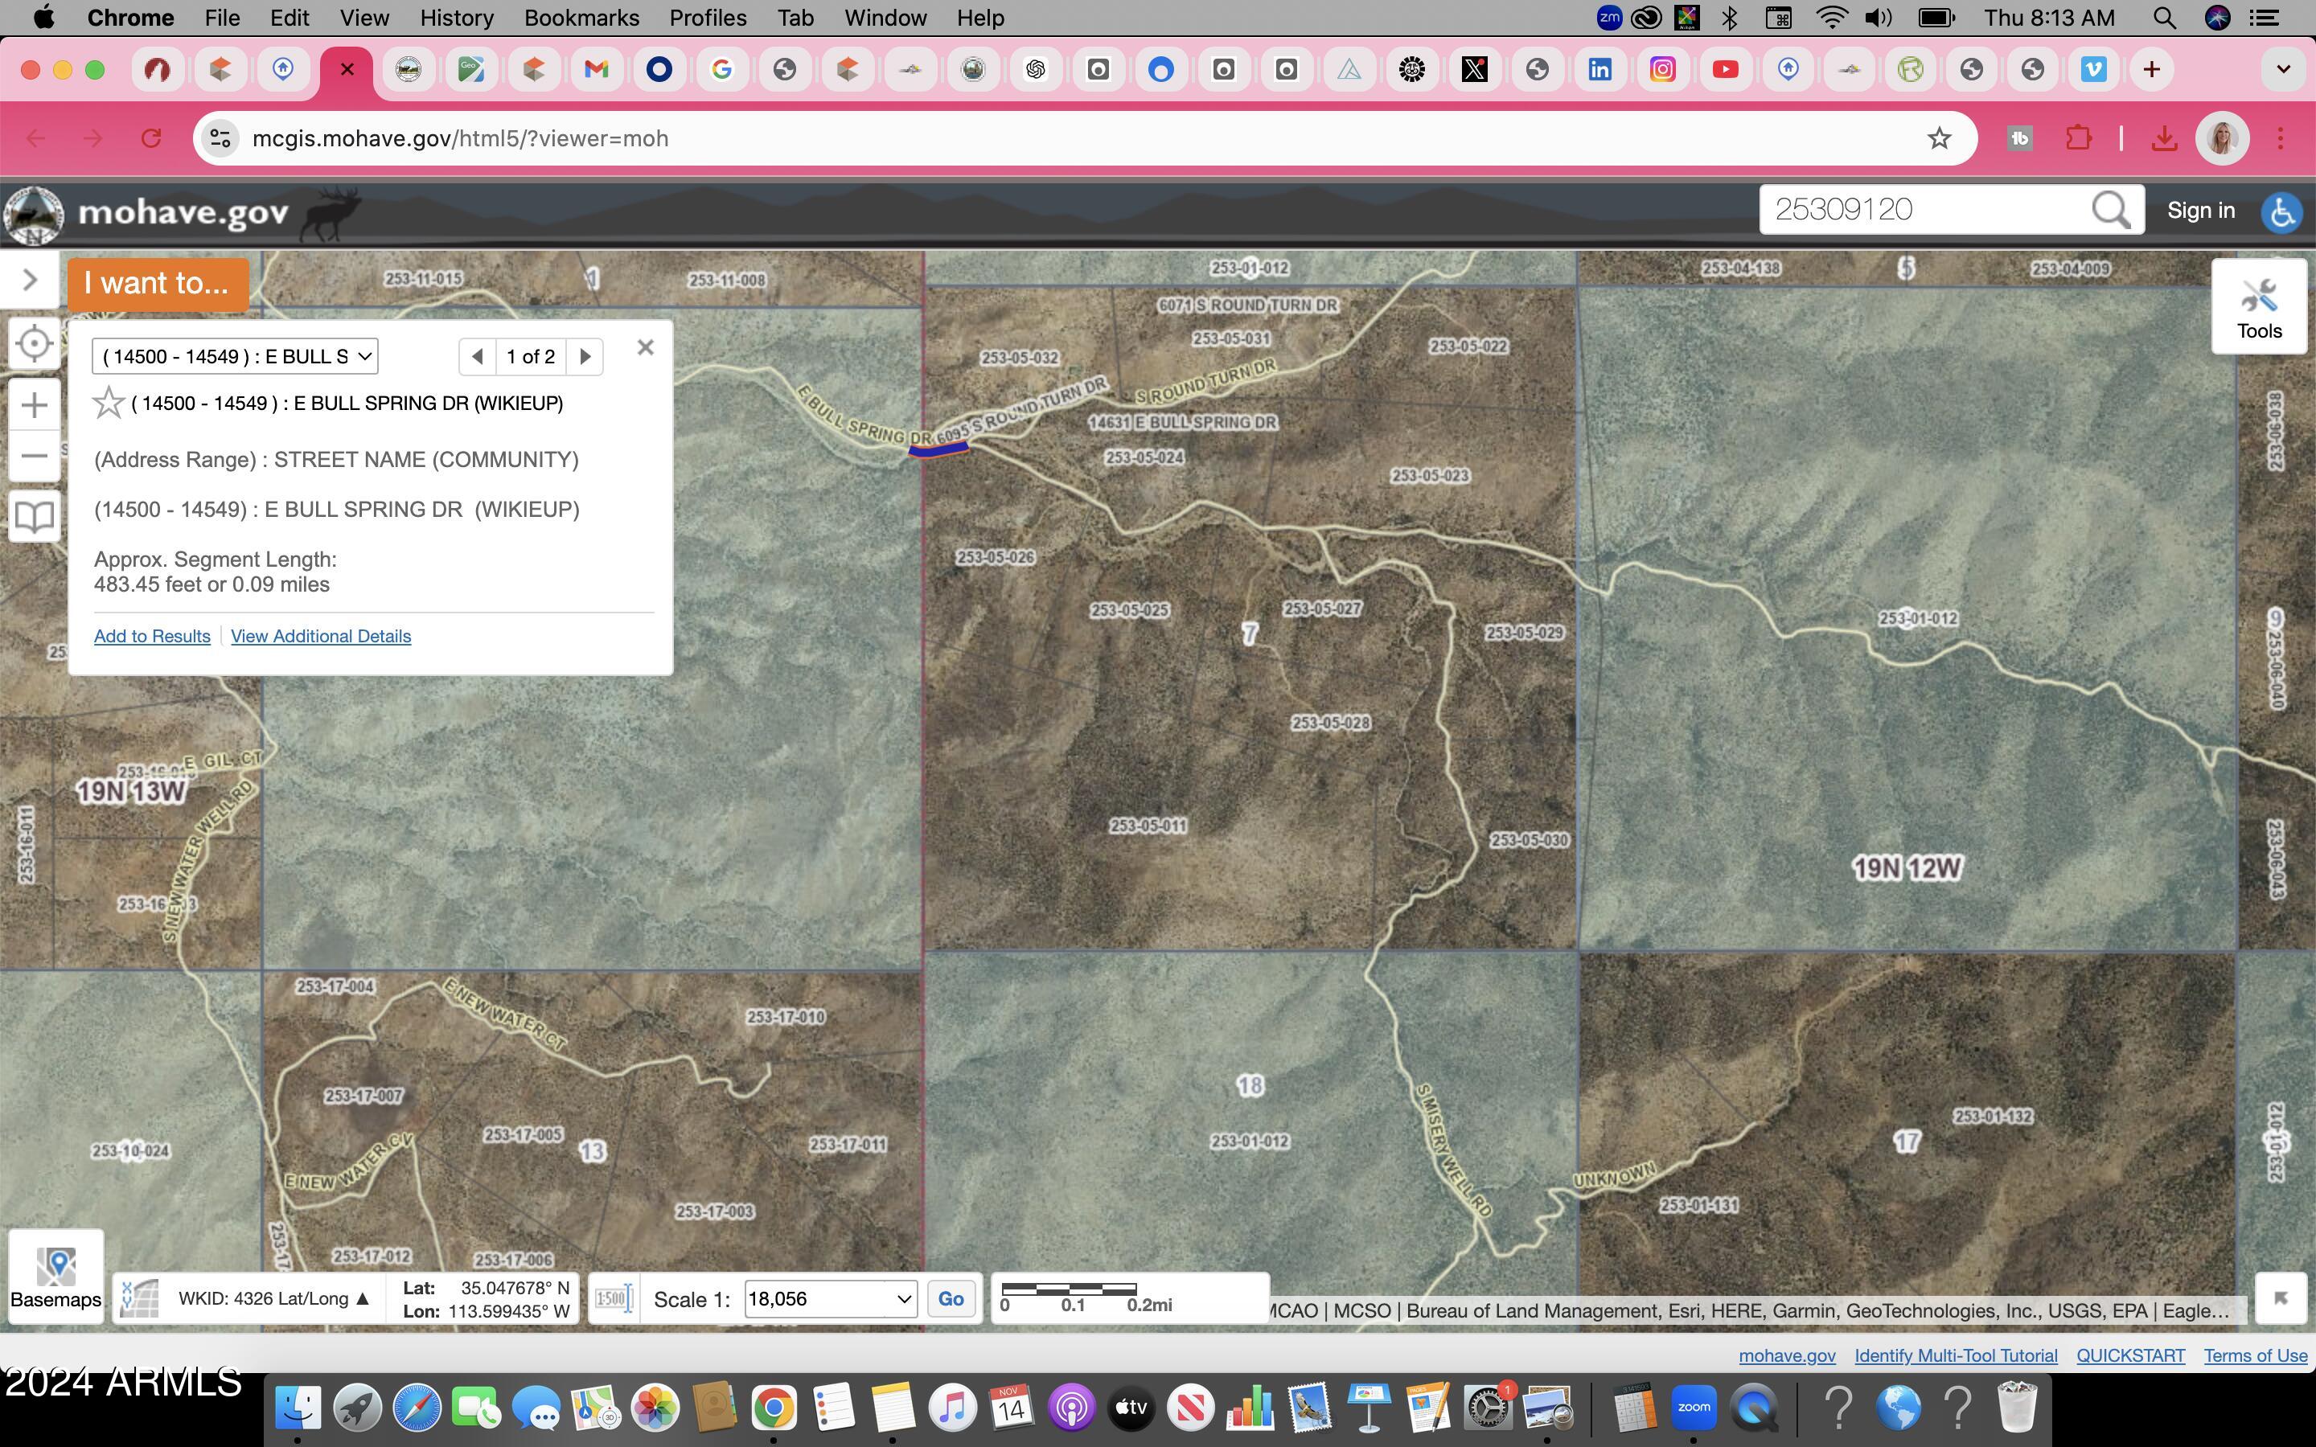The height and width of the screenshot is (1447, 2316).
Task: Open the XY coordinate system icon
Action: coord(139,1297)
